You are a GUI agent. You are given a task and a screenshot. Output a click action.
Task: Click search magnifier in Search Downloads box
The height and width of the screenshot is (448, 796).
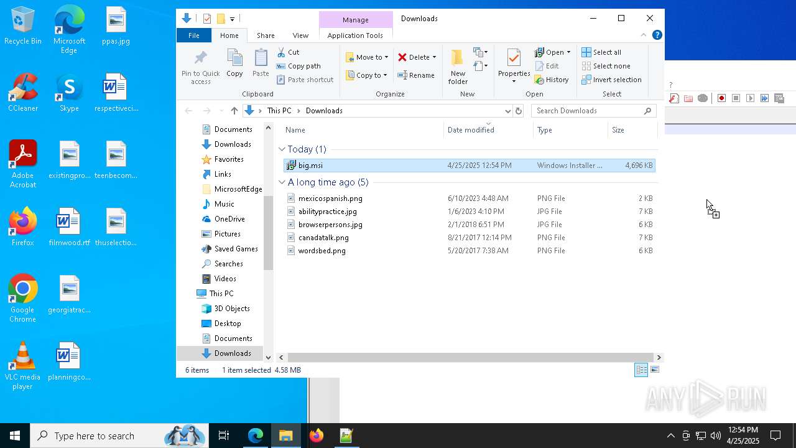tap(647, 111)
